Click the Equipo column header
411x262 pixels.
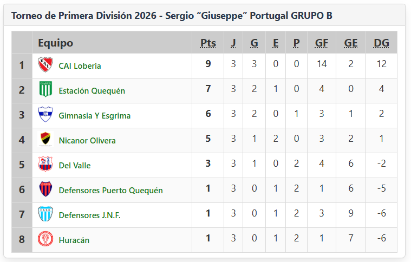pyautogui.click(x=55, y=43)
